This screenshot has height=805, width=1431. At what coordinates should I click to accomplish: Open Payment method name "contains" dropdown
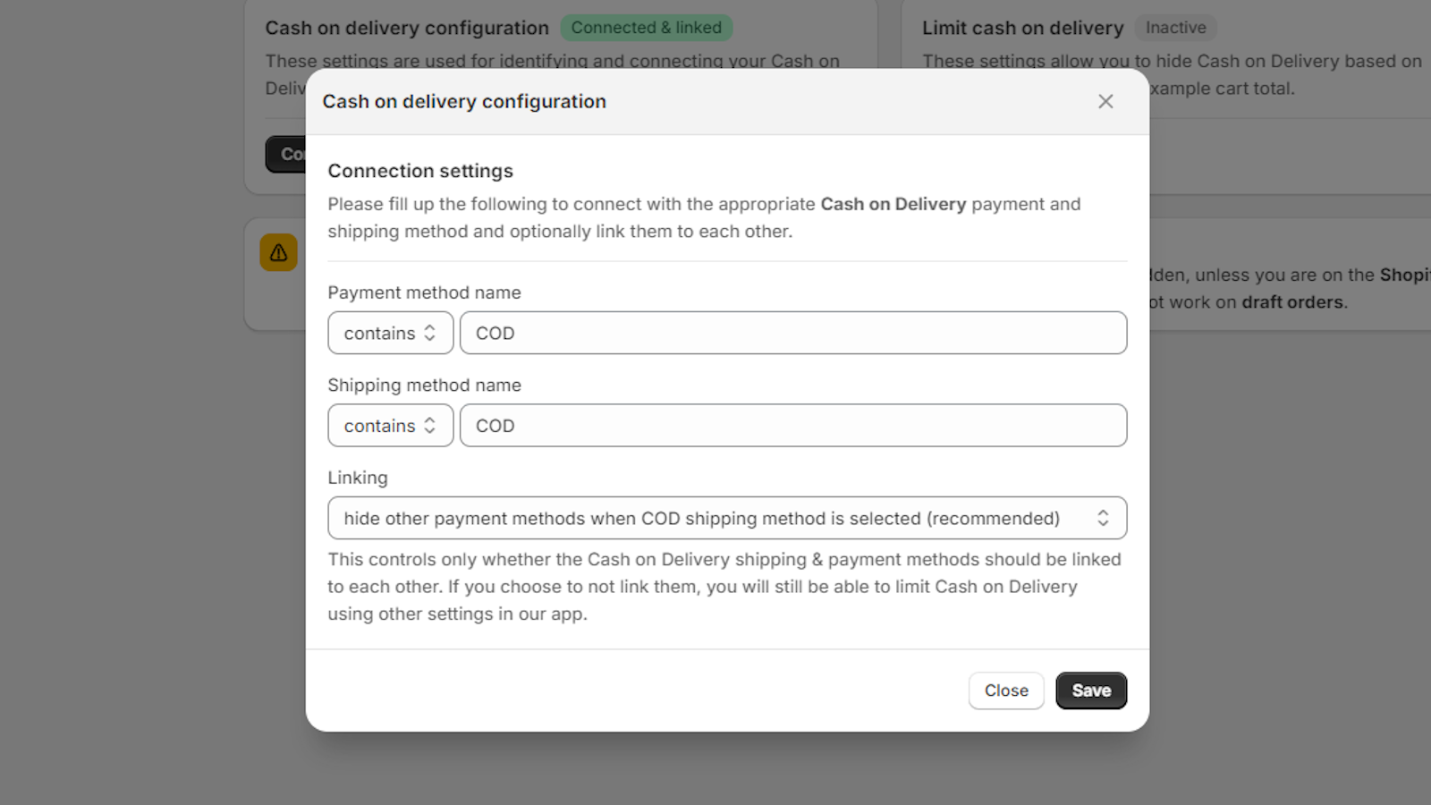(391, 333)
